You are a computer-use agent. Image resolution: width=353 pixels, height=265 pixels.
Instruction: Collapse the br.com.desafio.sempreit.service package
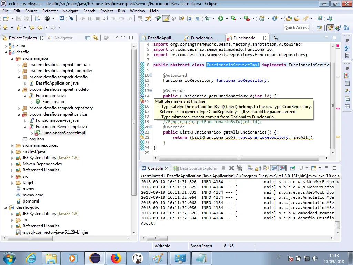pyautogui.click(x=19, y=114)
